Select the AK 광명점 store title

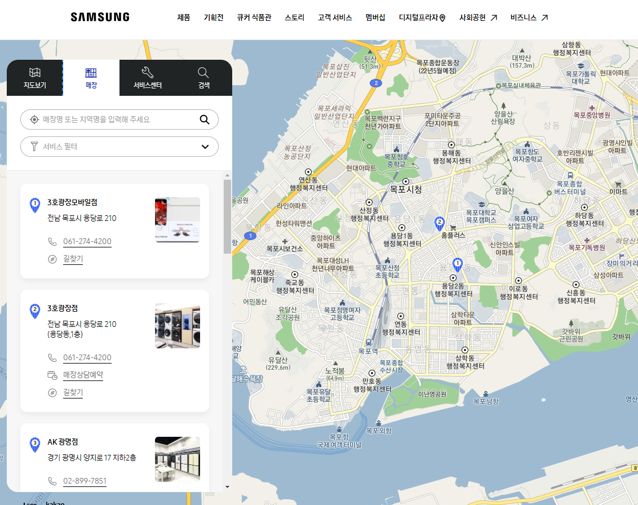pos(63,441)
